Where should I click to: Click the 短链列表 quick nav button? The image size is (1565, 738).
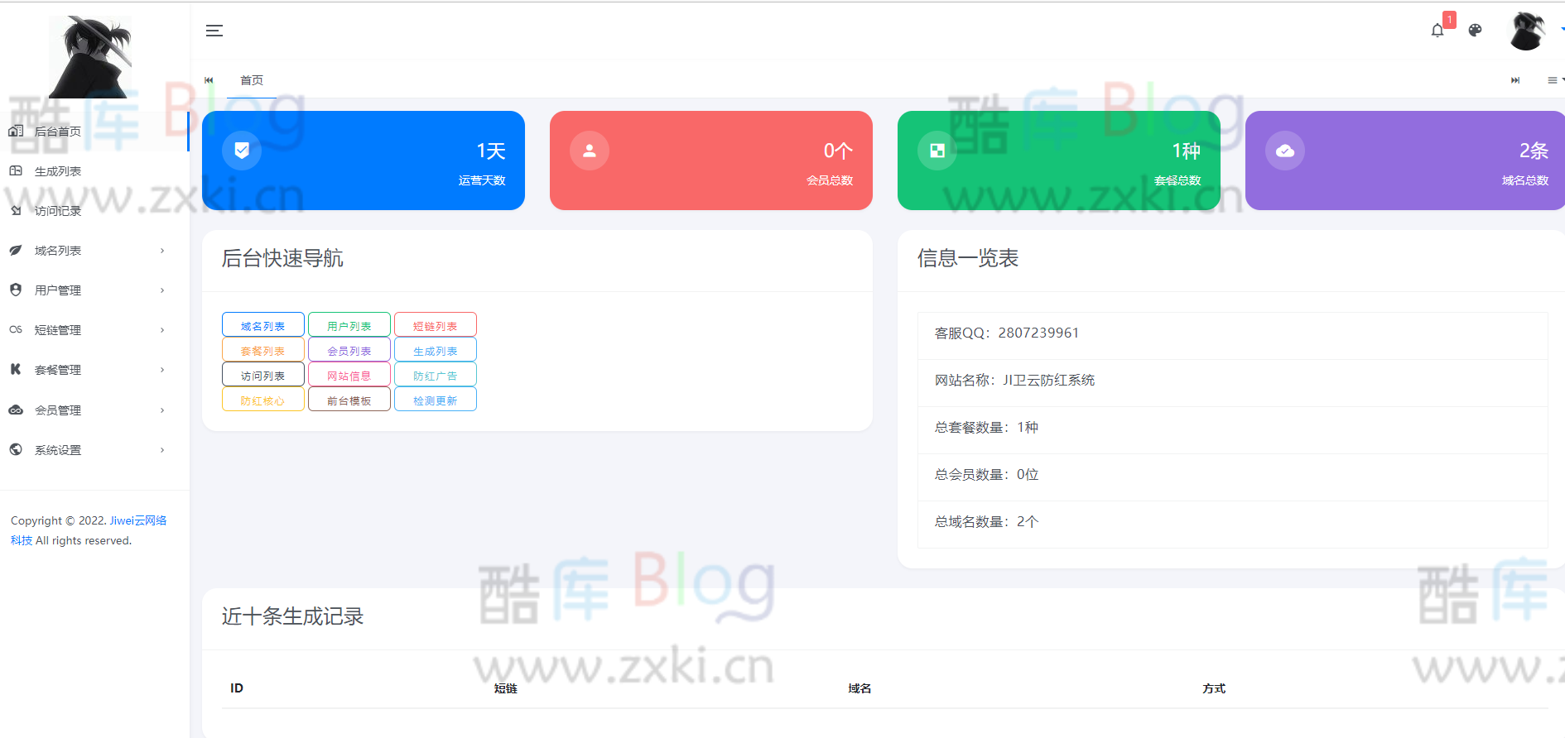pyautogui.click(x=436, y=325)
